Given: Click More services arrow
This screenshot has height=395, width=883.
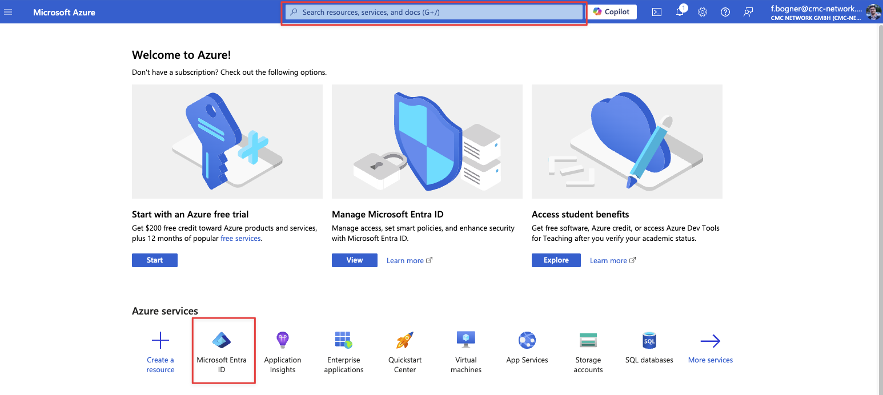Looking at the screenshot, I should click(710, 341).
